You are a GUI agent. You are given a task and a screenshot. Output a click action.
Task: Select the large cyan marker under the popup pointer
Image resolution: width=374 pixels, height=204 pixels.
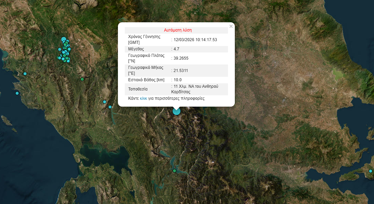click(x=177, y=111)
